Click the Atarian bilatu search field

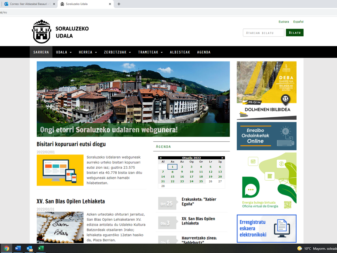click(263, 33)
